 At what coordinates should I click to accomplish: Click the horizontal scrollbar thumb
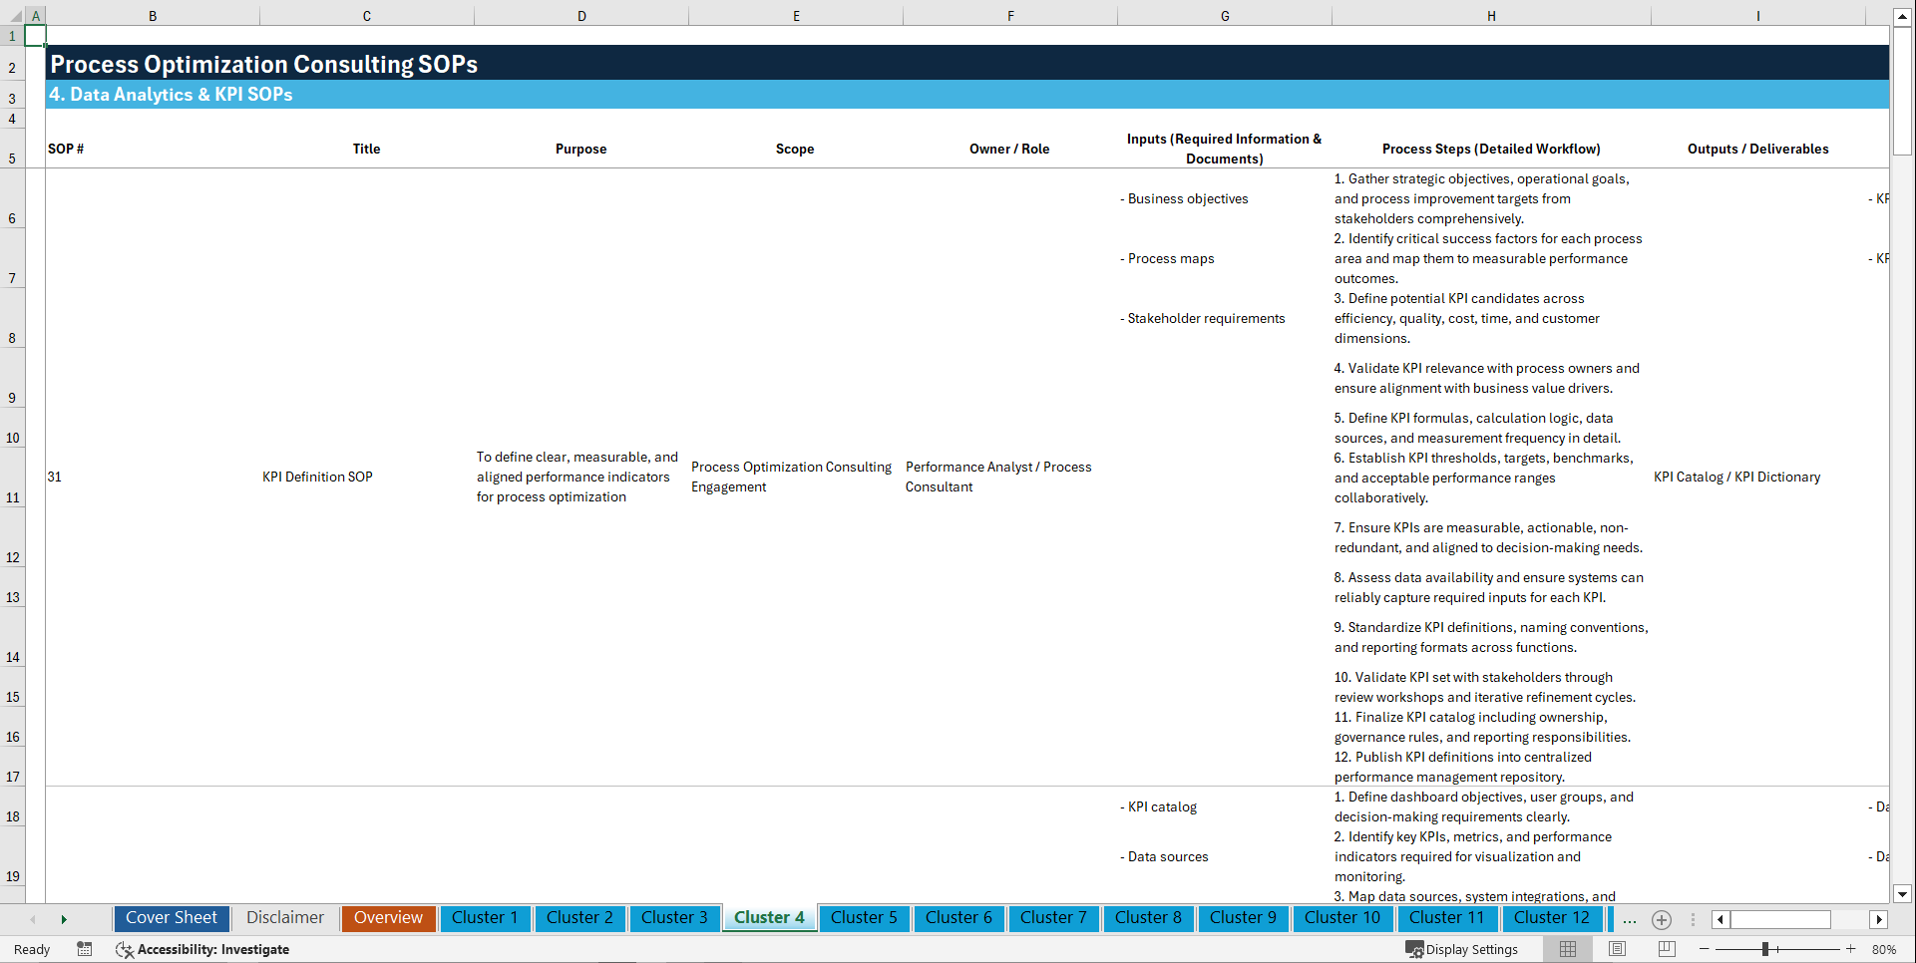(1780, 919)
